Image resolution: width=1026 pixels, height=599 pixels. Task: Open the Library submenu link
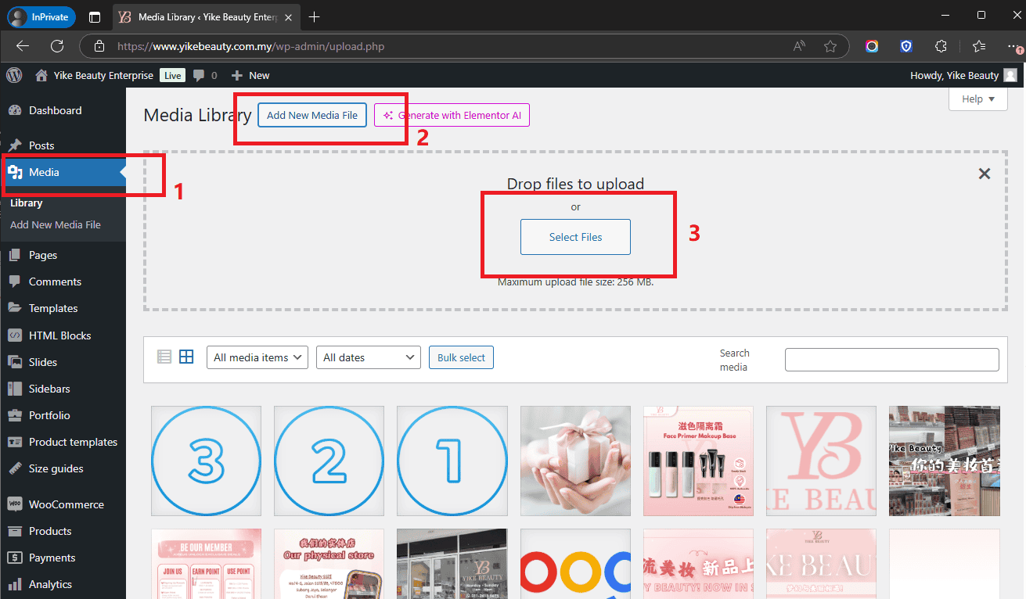[27, 203]
